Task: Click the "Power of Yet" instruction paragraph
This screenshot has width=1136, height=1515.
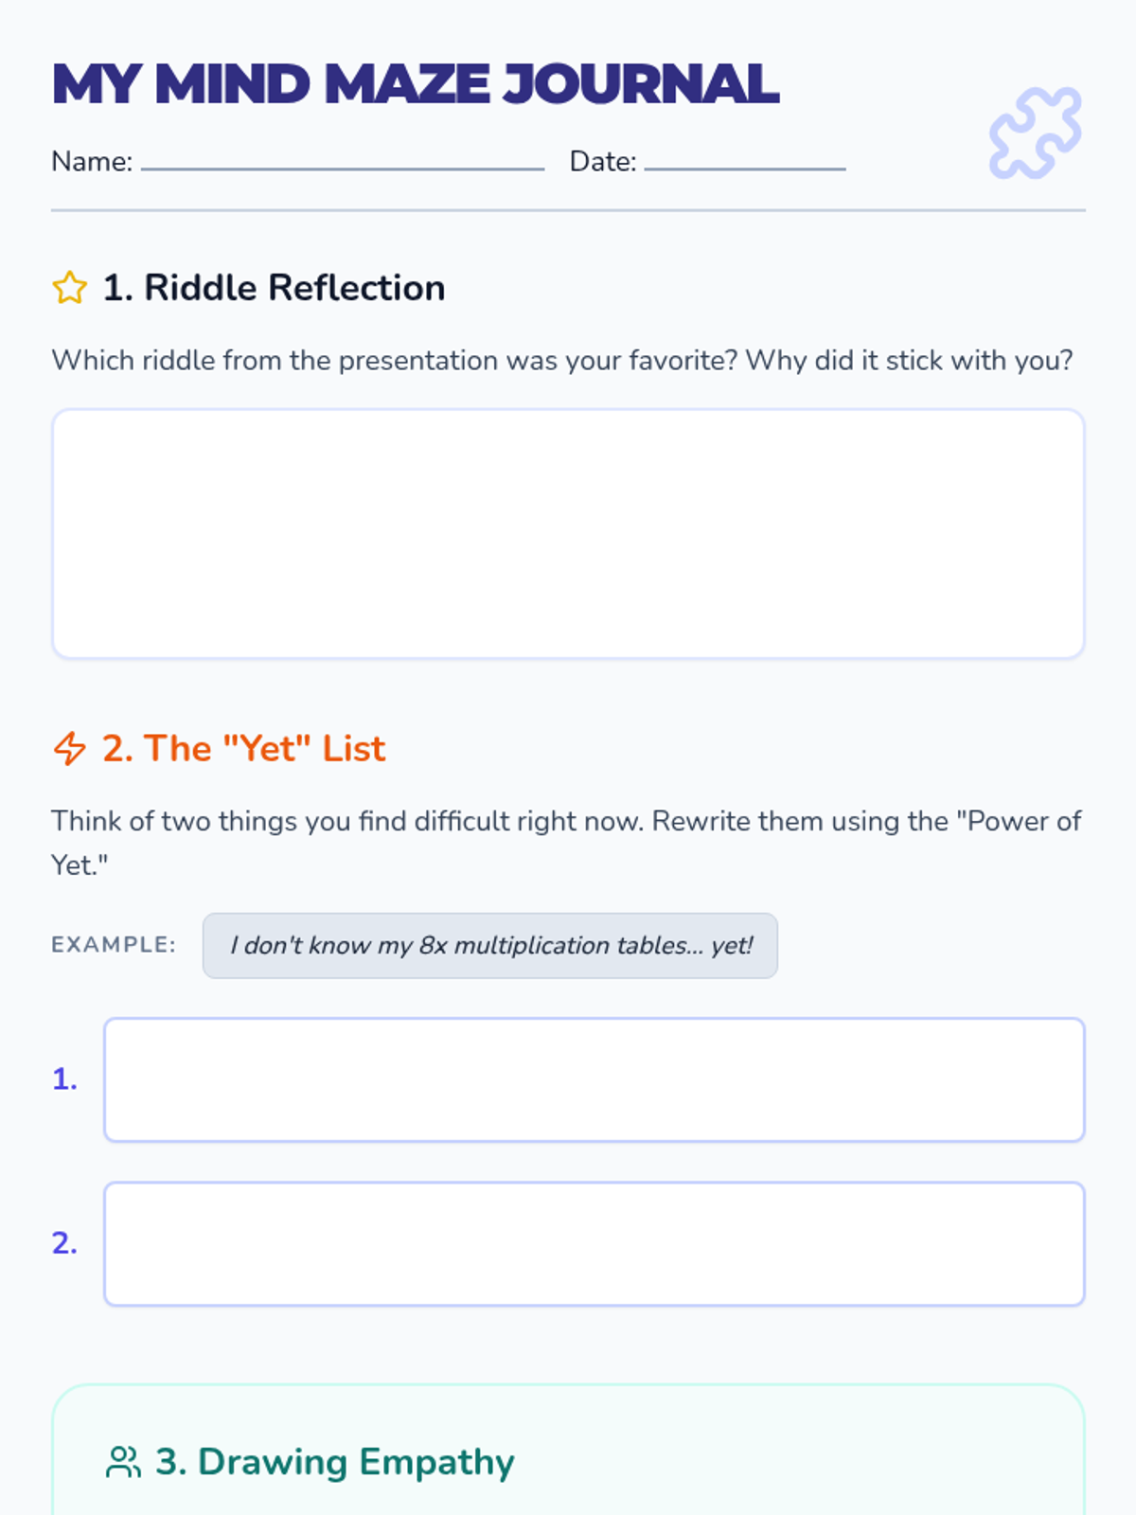Action: 565,822
